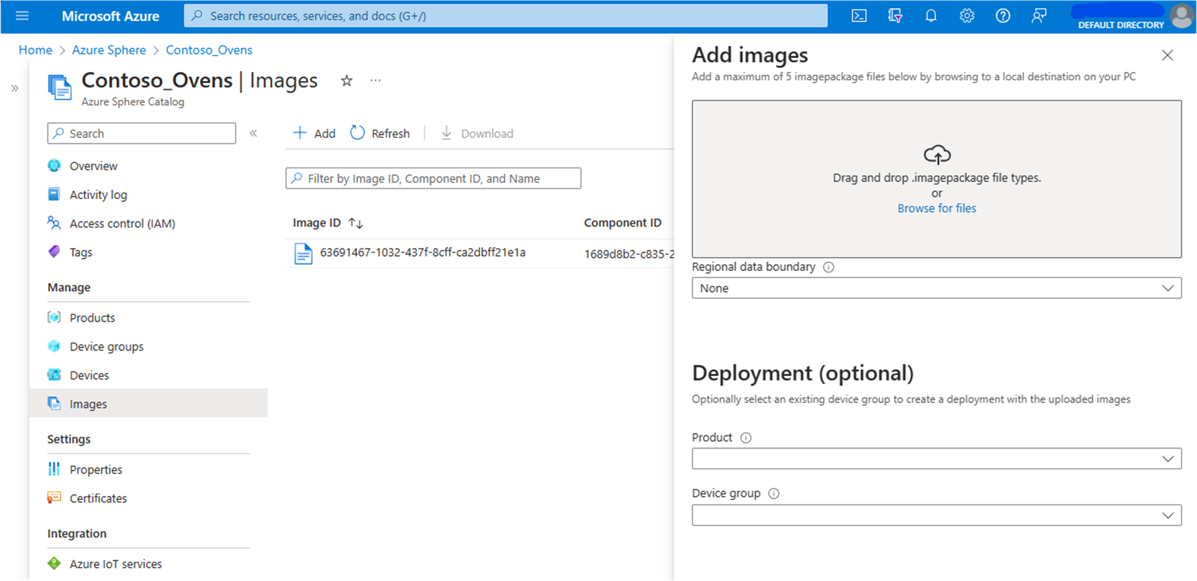
Task: Open Access control (IAM)
Action: tap(122, 223)
